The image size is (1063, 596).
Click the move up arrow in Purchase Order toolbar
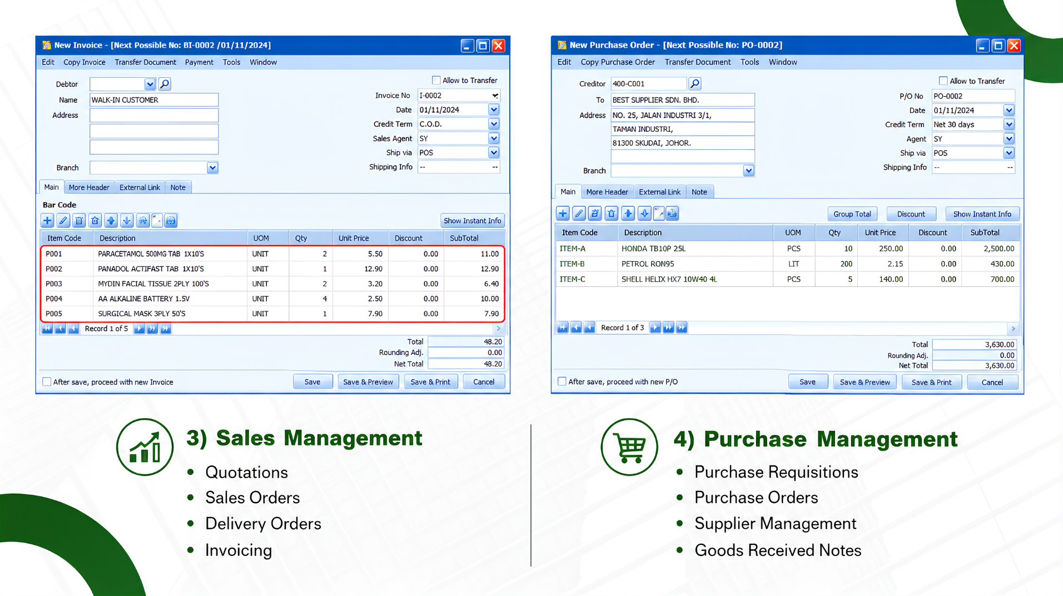click(x=628, y=213)
